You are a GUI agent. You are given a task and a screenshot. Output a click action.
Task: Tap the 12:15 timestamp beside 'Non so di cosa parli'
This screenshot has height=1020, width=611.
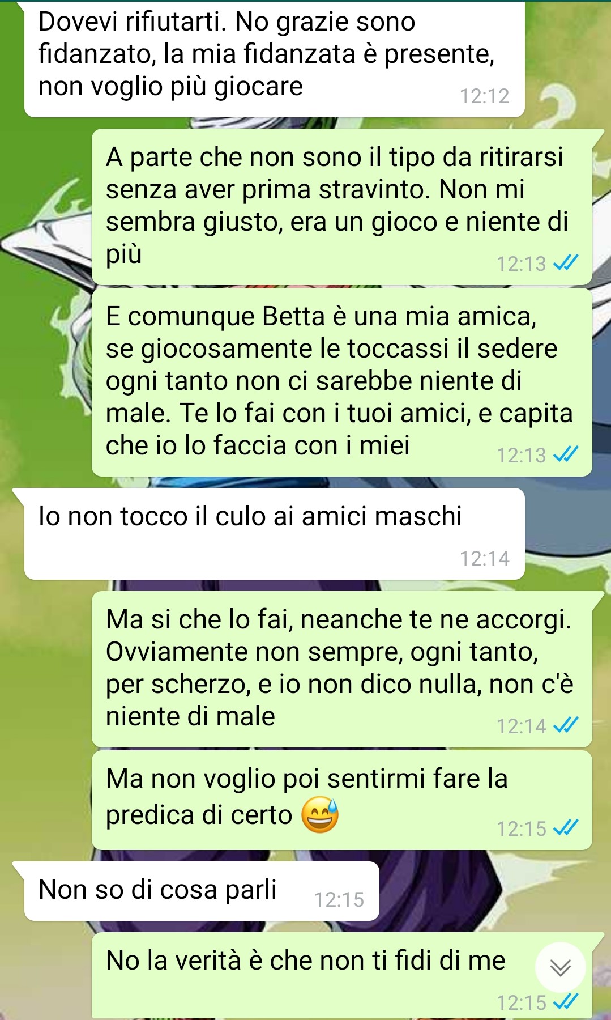[x=339, y=900]
